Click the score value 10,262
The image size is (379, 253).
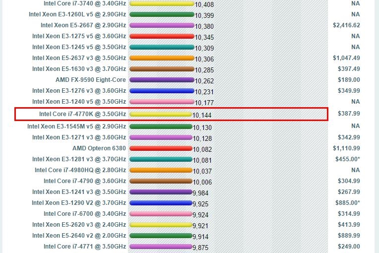pyautogui.click(x=204, y=81)
